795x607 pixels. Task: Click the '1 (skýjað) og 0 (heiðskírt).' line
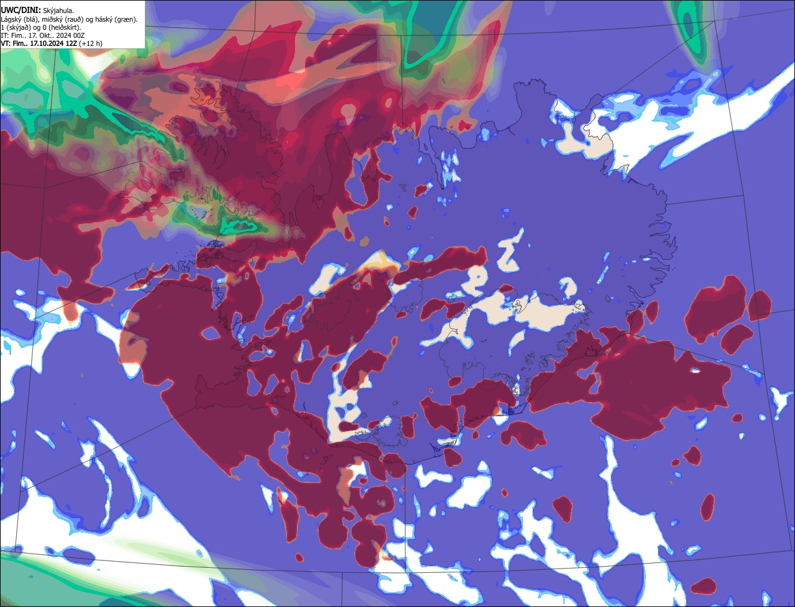tap(41, 27)
